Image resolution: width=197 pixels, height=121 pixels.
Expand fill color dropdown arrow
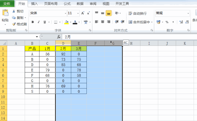click(70, 22)
